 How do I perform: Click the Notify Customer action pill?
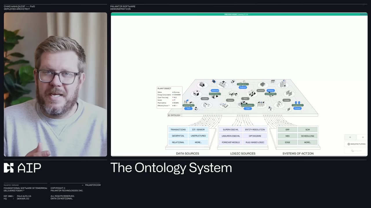[243, 84]
